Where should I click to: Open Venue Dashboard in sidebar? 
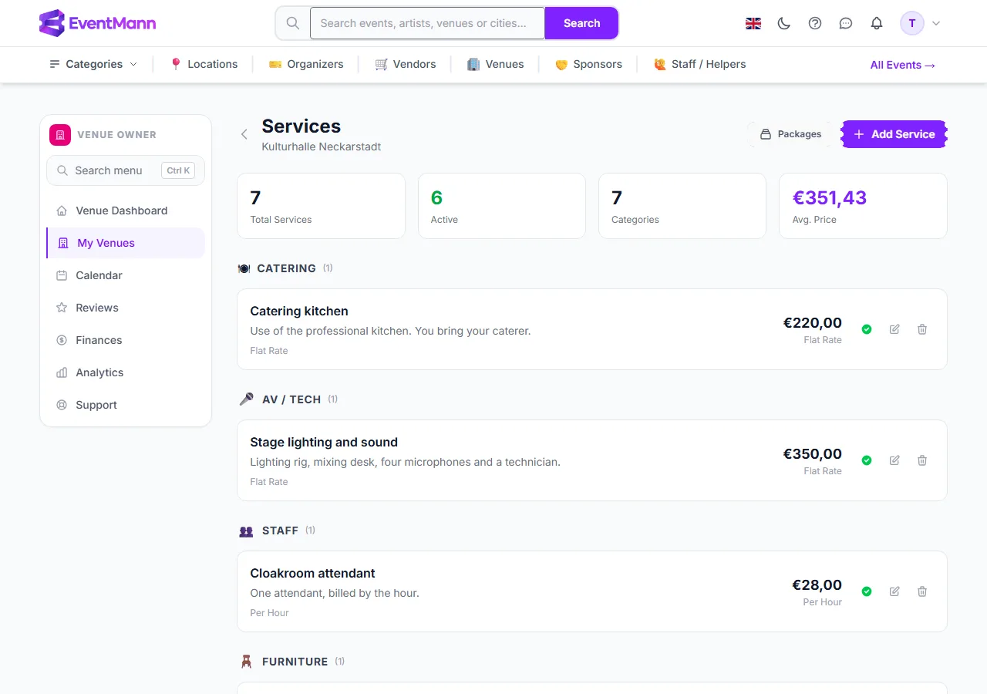pyautogui.click(x=126, y=211)
